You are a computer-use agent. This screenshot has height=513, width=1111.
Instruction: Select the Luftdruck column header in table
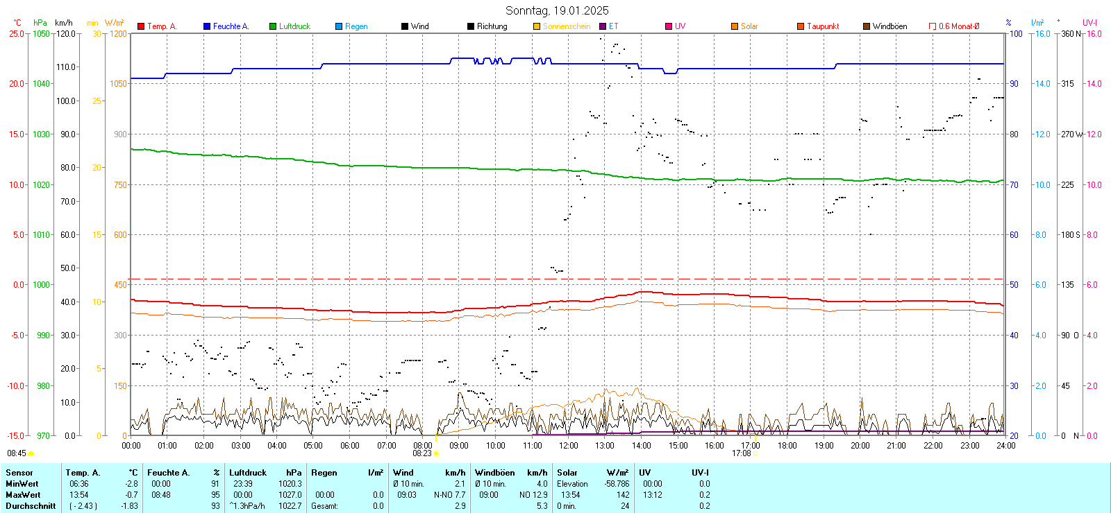click(x=248, y=473)
